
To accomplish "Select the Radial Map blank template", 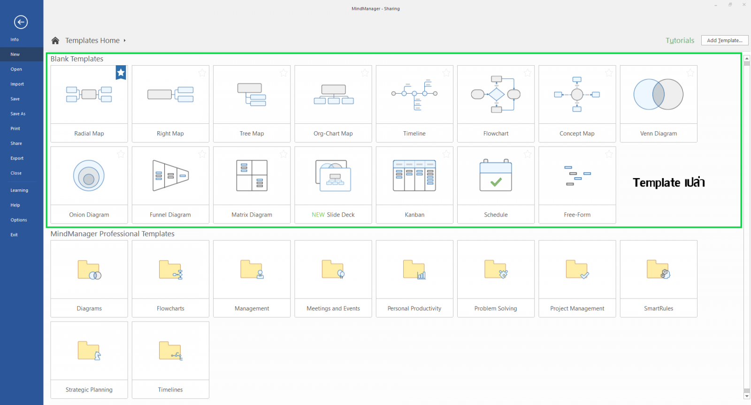I will click(89, 104).
